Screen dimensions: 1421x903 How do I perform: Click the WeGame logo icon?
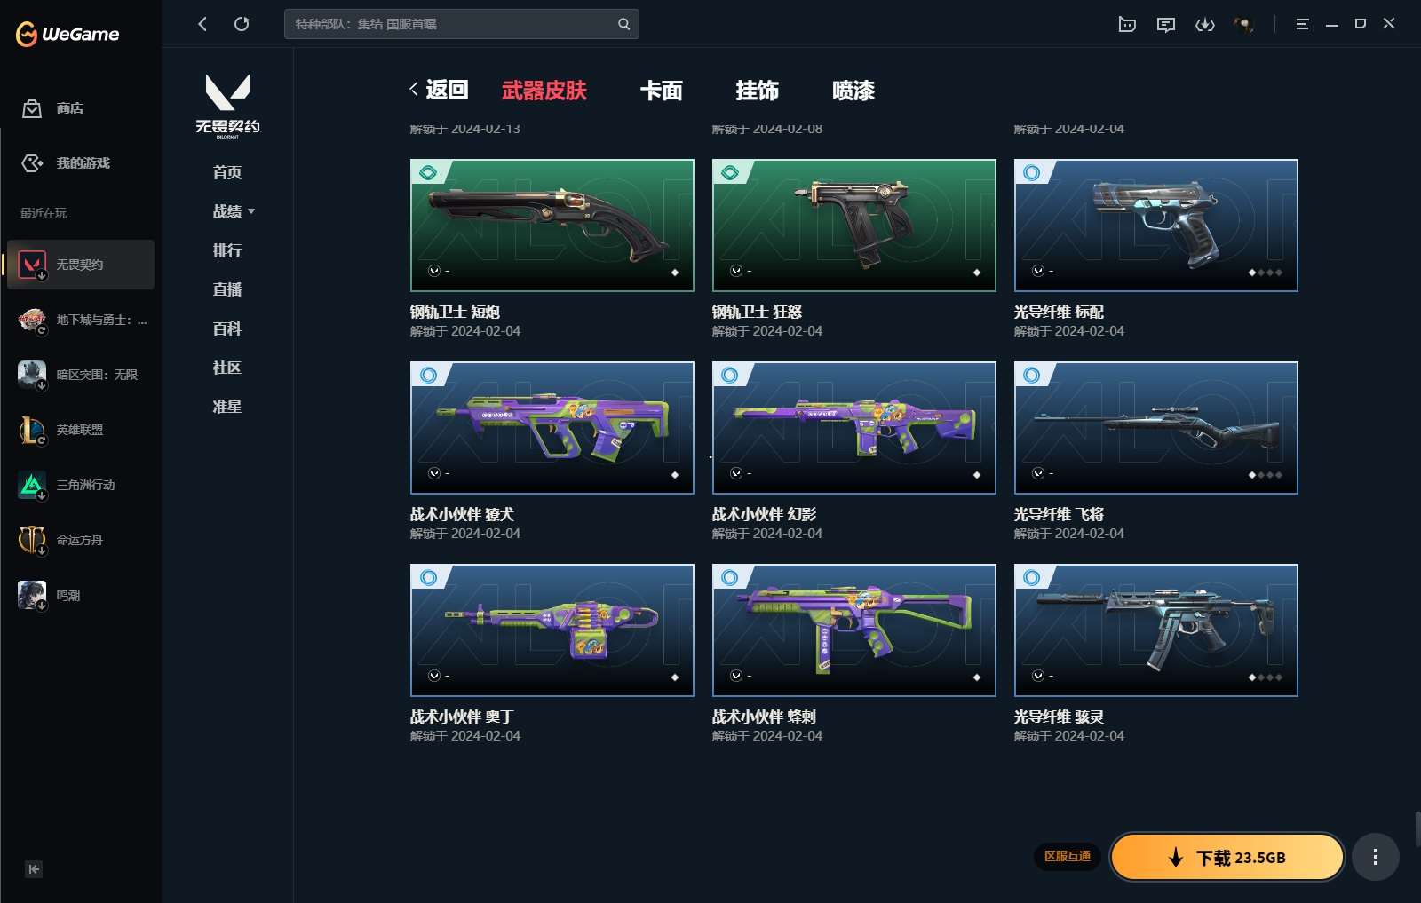28,35
